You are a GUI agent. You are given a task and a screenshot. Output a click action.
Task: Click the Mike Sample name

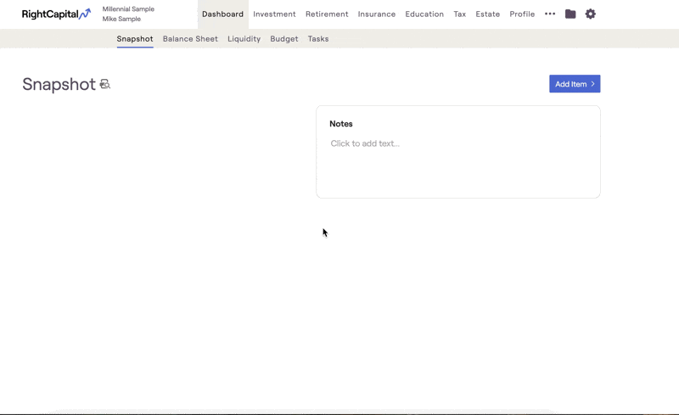[x=121, y=19]
